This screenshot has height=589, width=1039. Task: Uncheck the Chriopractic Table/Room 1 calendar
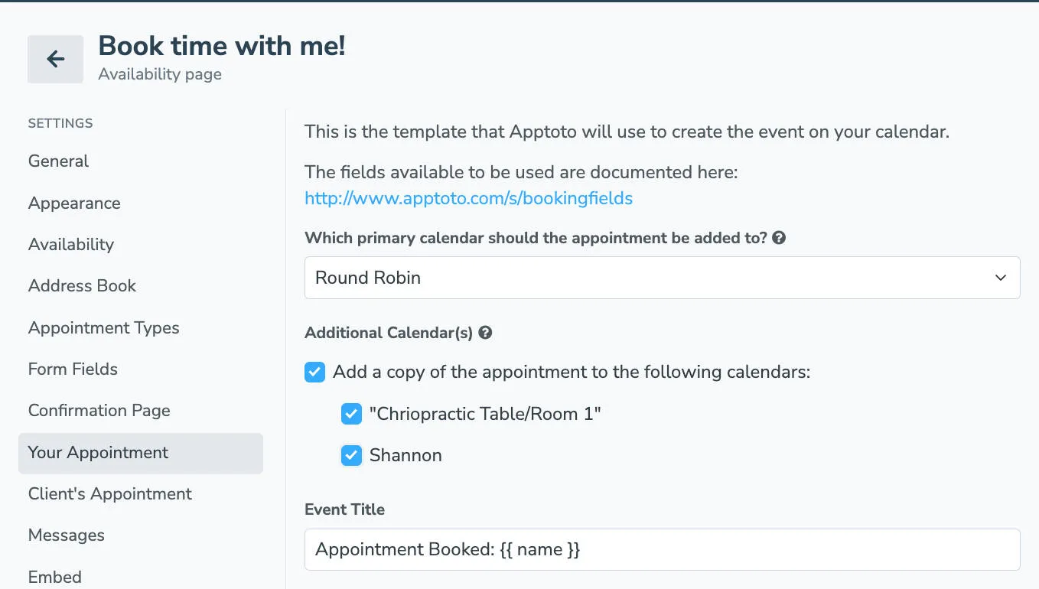tap(350, 414)
